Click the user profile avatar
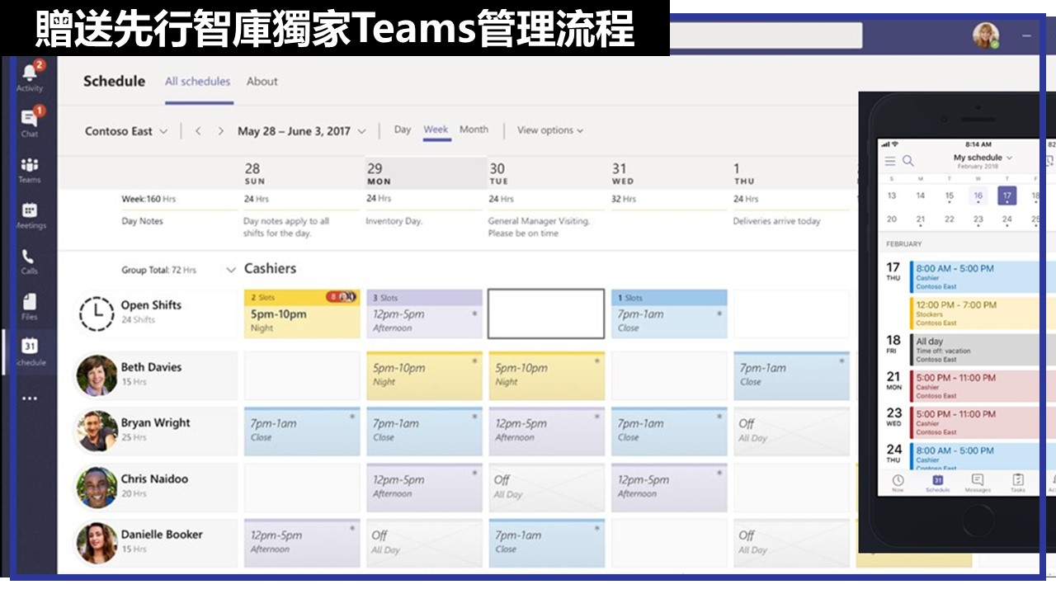The image size is (1056, 594). coord(985,35)
